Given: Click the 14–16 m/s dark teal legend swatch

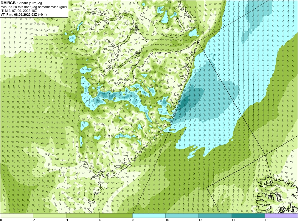Looking at the screenshot, I should (248, 215).
